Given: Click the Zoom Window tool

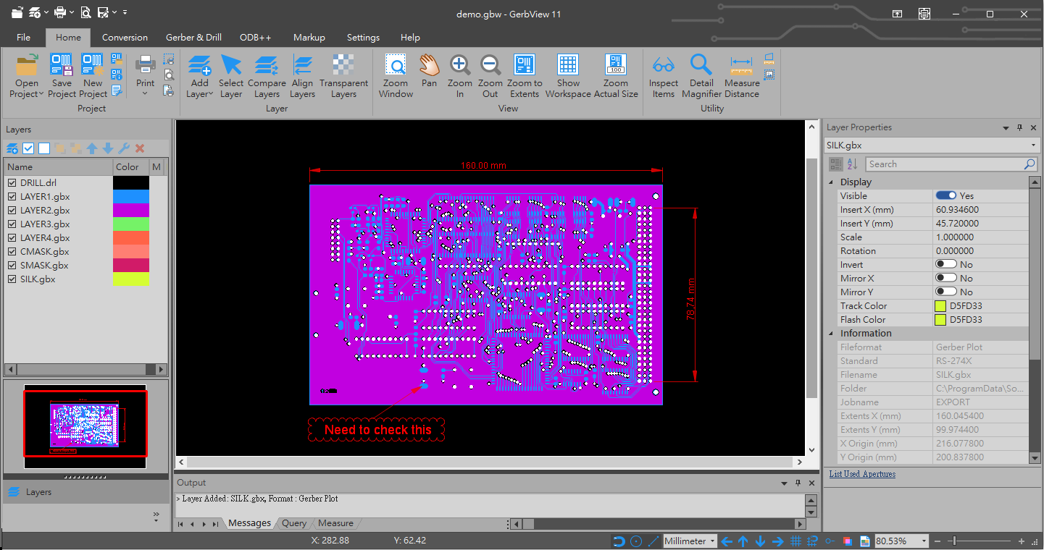Looking at the screenshot, I should [x=396, y=76].
